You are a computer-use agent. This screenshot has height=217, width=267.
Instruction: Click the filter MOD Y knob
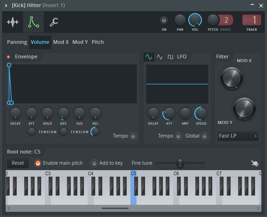click(x=244, y=109)
